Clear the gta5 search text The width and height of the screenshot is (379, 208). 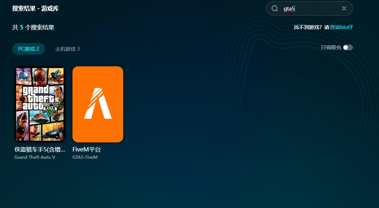pyautogui.click(x=344, y=8)
